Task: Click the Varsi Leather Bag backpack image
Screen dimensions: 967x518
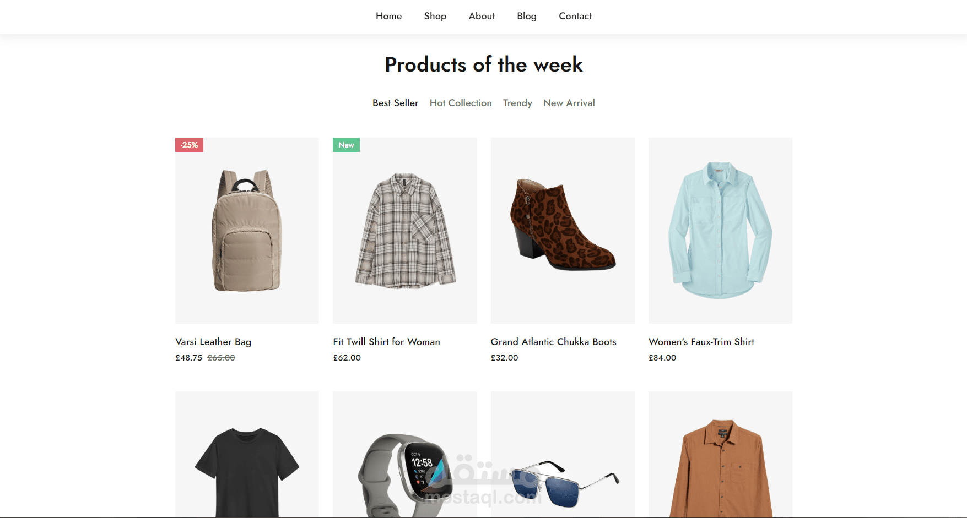Action: pos(247,230)
